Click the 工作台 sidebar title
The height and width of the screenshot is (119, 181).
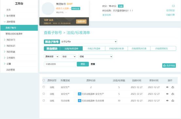[x=19, y=4]
